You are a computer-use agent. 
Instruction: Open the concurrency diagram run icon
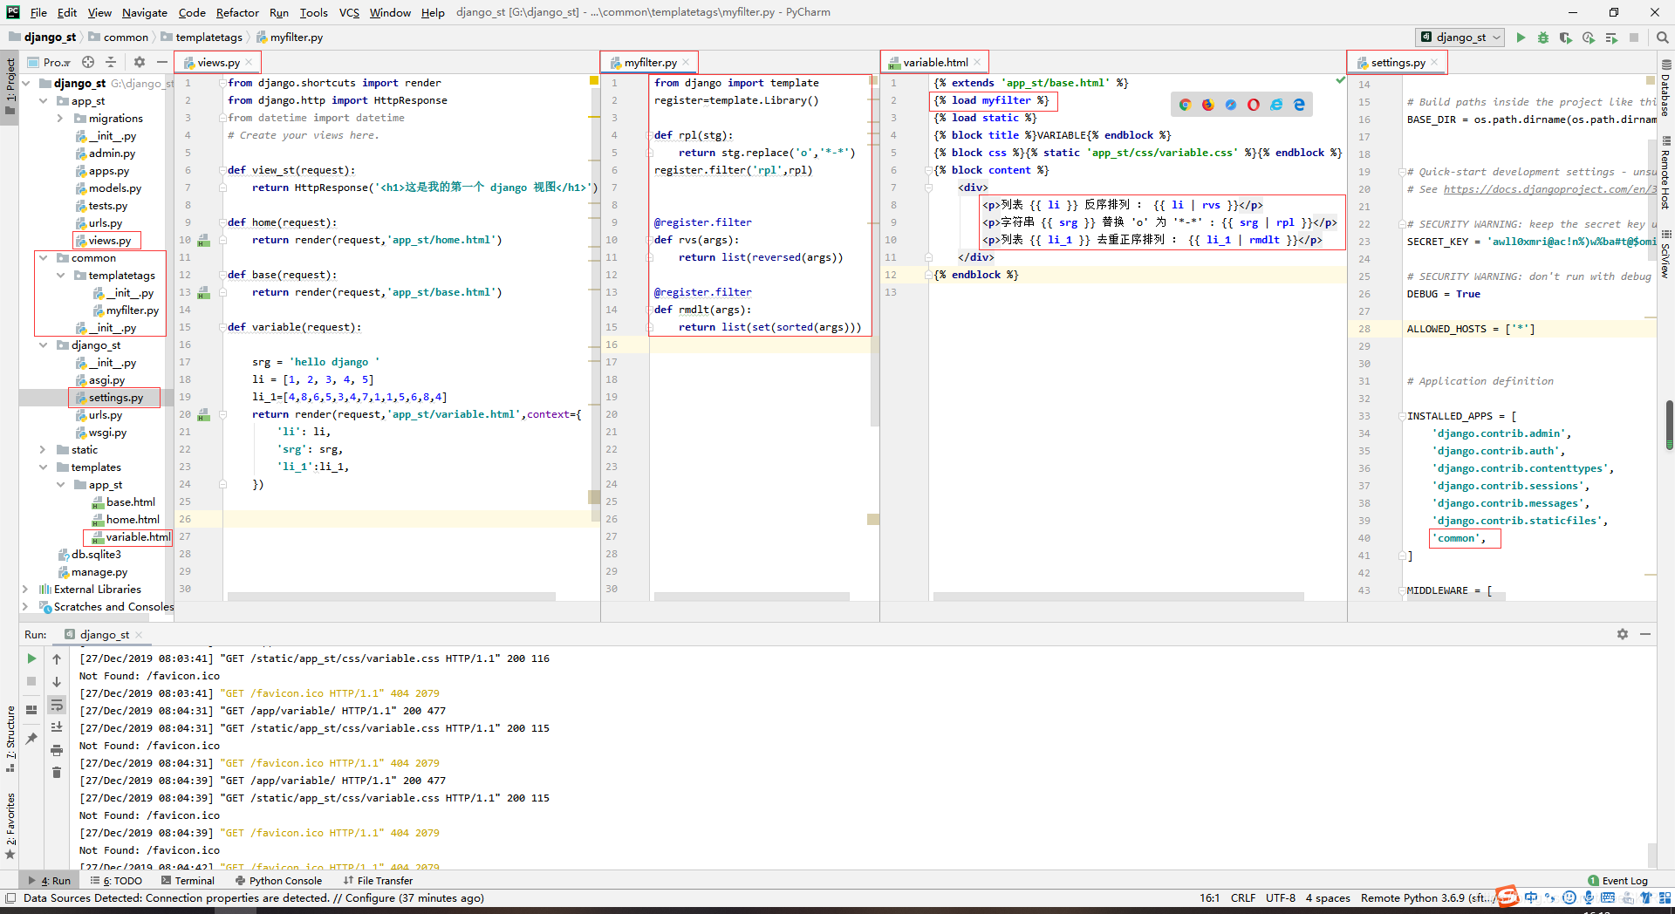pyautogui.click(x=1611, y=38)
